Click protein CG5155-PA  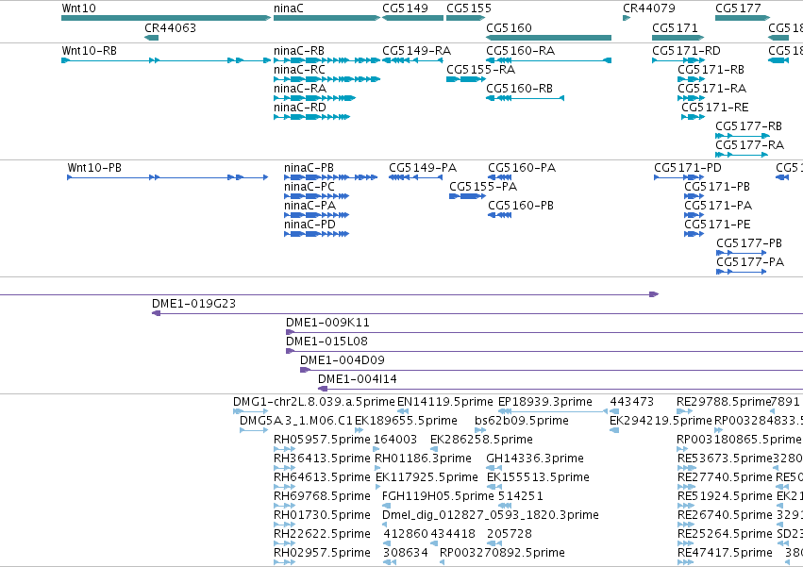467,196
